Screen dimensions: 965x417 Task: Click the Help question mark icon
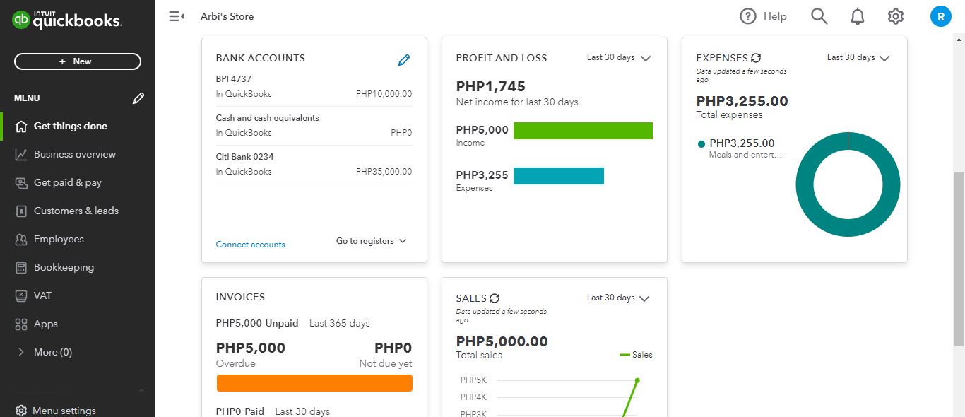(748, 16)
